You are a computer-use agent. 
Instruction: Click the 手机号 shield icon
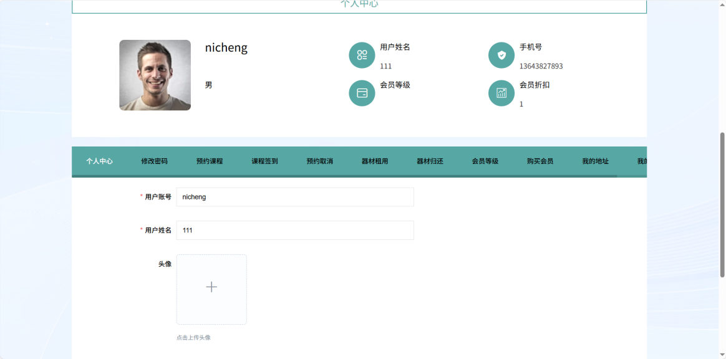click(501, 55)
